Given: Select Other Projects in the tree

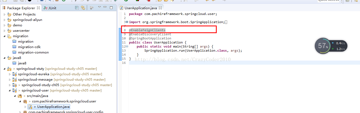Looking at the screenshot, I should pyautogui.click(x=24, y=14).
